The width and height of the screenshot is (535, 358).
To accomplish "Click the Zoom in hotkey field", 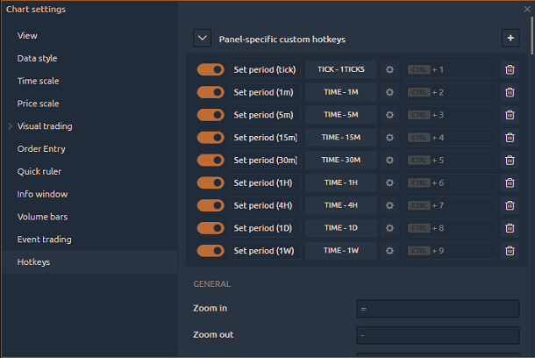I will click(438, 309).
